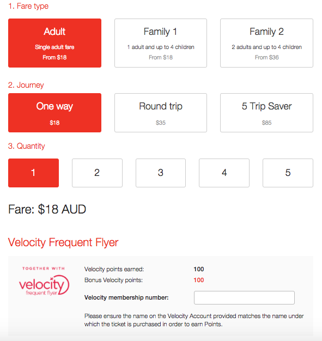Screen dimensions: 322x341
Task: Click the 3. Quantity section heading
Action: (x=26, y=146)
